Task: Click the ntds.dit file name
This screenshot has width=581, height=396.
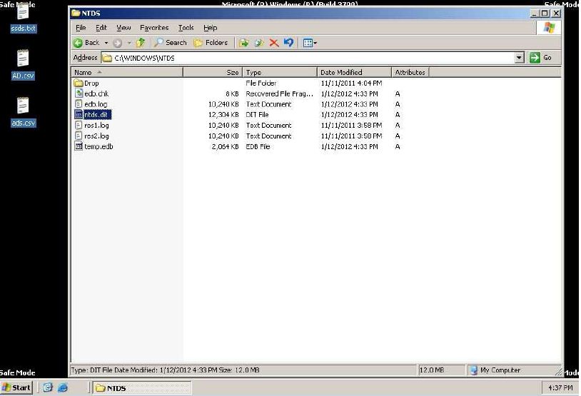Action: point(96,115)
